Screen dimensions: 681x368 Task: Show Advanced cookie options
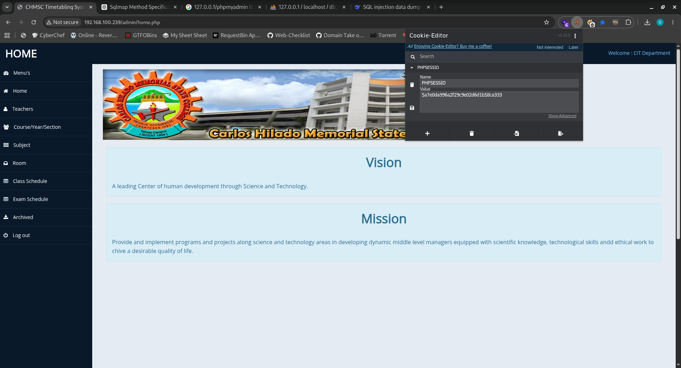pyautogui.click(x=562, y=116)
